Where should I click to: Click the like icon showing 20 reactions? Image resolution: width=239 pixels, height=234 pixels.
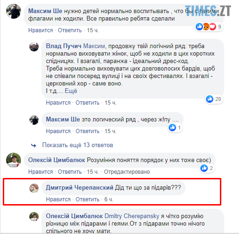(x=210, y=99)
